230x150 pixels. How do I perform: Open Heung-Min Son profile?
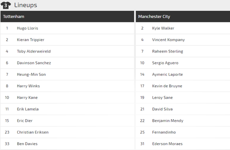click(31, 75)
